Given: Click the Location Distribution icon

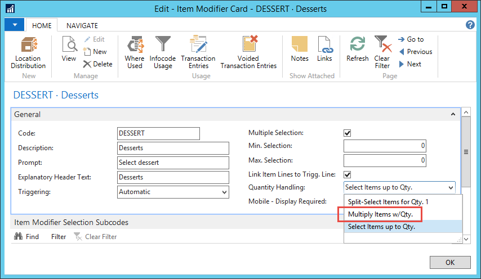Looking at the screenshot, I should [28, 45].
